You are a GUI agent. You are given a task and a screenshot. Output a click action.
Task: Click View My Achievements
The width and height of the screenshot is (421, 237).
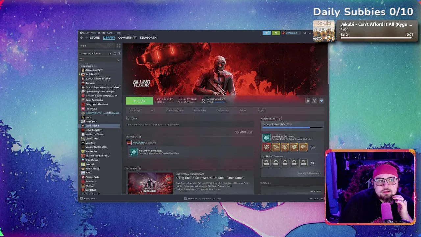coord(309,173)
